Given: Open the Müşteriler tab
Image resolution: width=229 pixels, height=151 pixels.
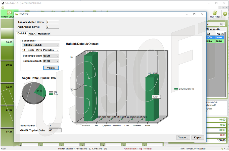Looking at the screenshot, I should [x=44, y=34].
